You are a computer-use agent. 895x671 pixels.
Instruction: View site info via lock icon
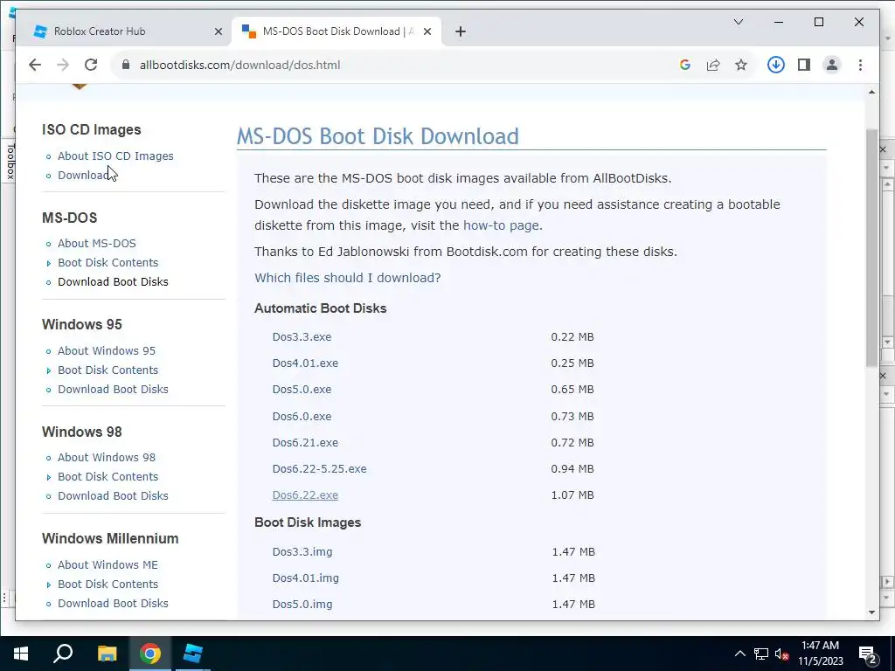tap(126, 65)
